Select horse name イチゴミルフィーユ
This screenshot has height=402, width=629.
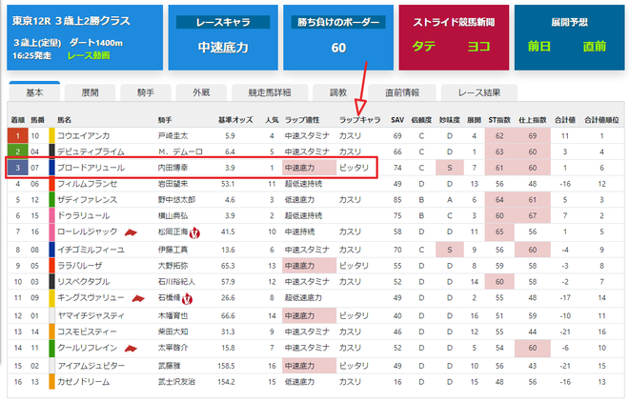click(91, 250)
